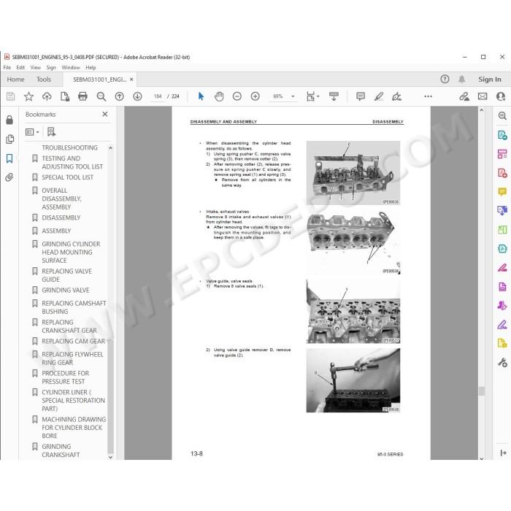Open the zoom level dropdown

coord(293,96)
